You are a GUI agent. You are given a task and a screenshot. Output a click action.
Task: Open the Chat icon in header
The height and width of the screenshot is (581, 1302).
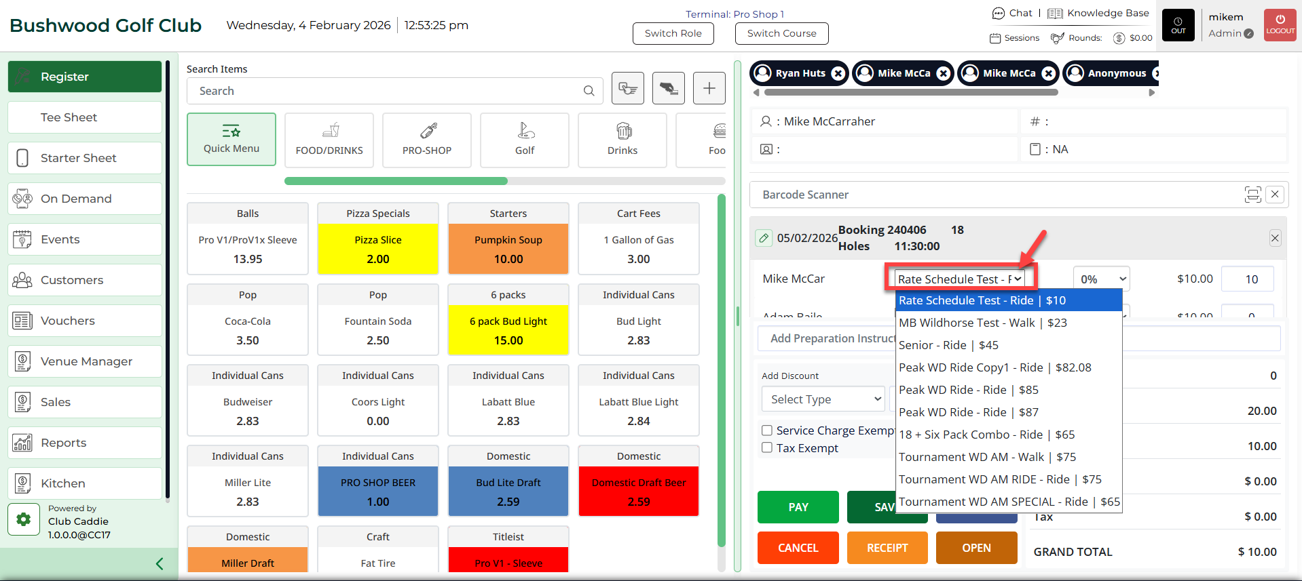point(999,14)
